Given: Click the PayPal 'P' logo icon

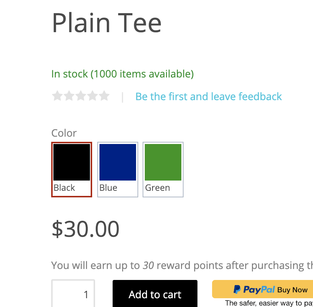Looking at the screenshot, I should [x=237, y=289].
